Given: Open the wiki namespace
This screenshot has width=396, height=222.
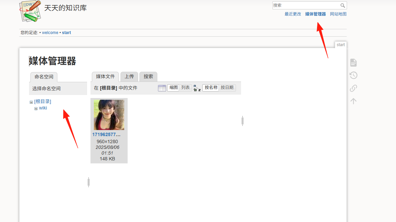Looking at the screenshot, I should coord(43,108).
